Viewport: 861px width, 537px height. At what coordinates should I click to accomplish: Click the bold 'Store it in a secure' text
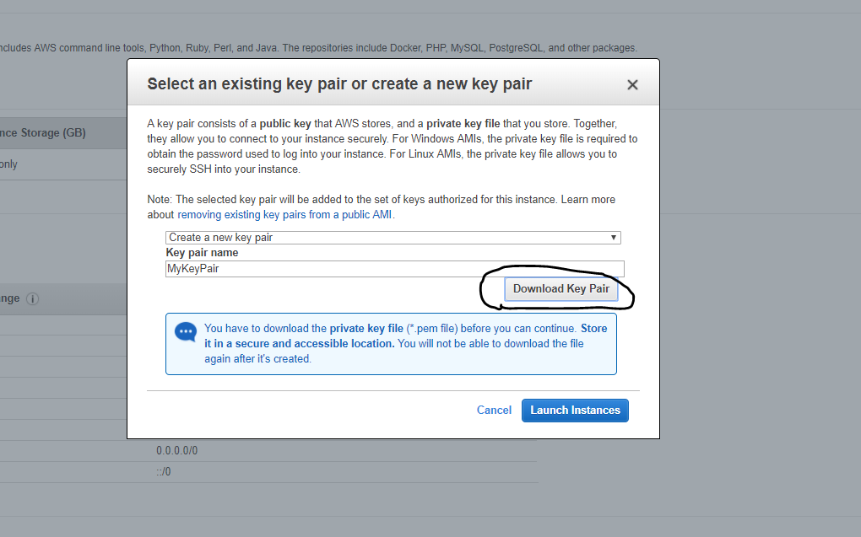click(406, 336)
